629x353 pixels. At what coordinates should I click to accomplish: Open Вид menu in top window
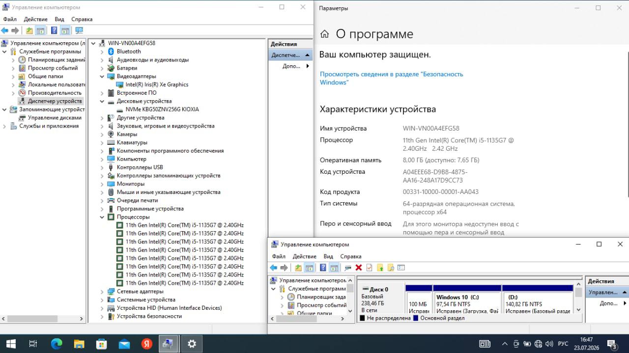[x=59, y=19]
